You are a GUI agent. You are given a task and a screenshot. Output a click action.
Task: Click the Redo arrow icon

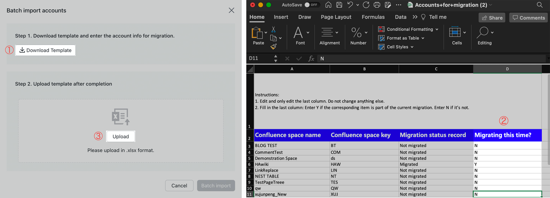pyautogui.click(x=366, y=5)
